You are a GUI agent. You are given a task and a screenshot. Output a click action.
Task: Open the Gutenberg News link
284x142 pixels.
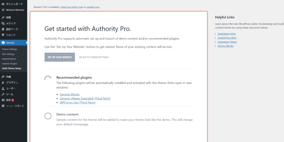[227, 42]
